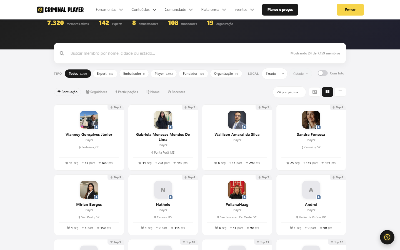The width and height of the screenshot is (400, 250).
Task: Open Wallison Amaral da Silva's profile photo
Action: [237, 120]
